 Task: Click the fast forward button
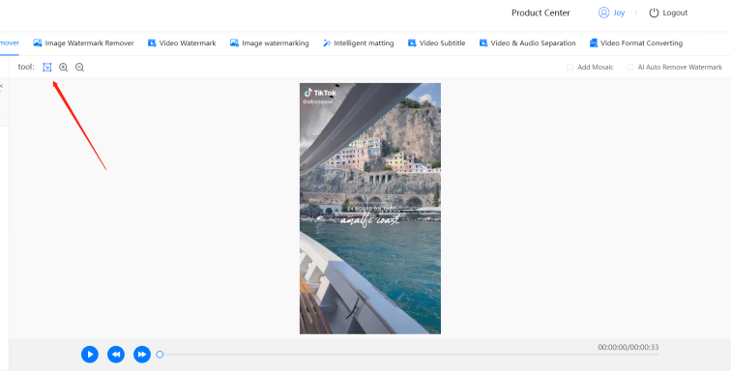(142, 355)
